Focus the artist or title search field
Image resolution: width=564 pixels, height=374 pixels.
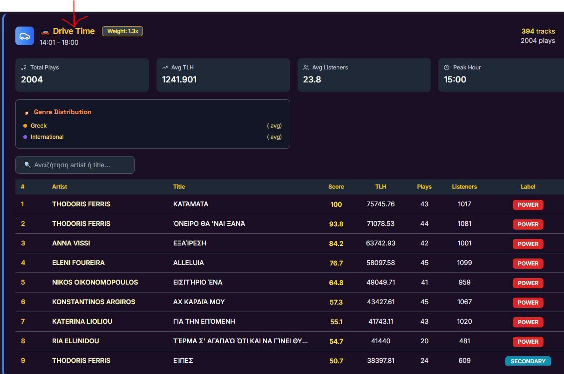point(79,165)
